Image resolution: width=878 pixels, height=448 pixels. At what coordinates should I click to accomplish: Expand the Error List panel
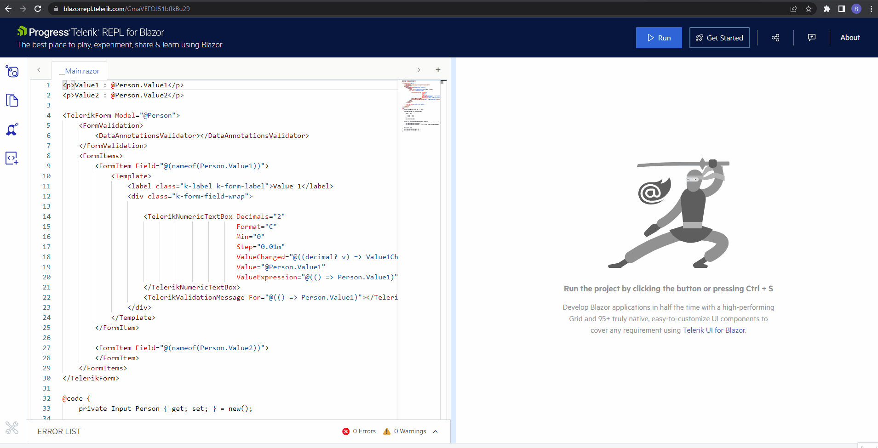coord(436,431)
